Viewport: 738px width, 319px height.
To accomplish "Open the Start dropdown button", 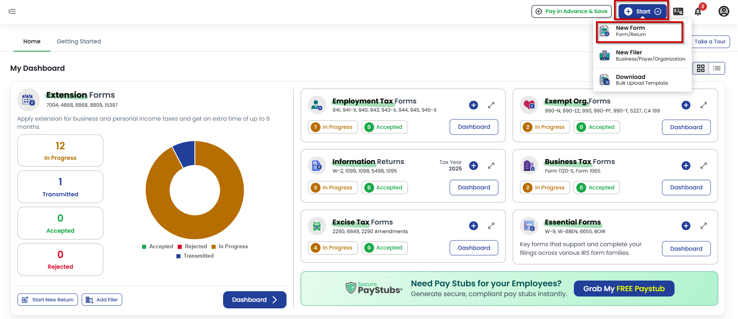I will [x=643, y=11].
